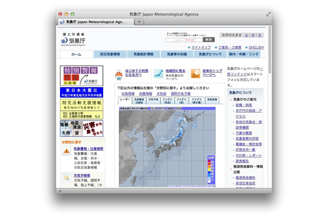Click the mascot icon for first-time users
The height and width of the screenshot is (218, 328).
coord(119,75)
